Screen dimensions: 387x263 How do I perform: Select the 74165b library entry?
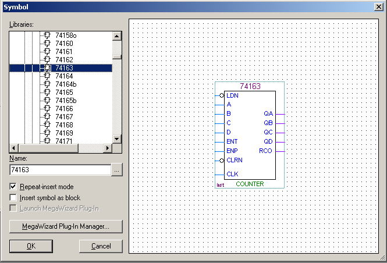click(66, 101)
